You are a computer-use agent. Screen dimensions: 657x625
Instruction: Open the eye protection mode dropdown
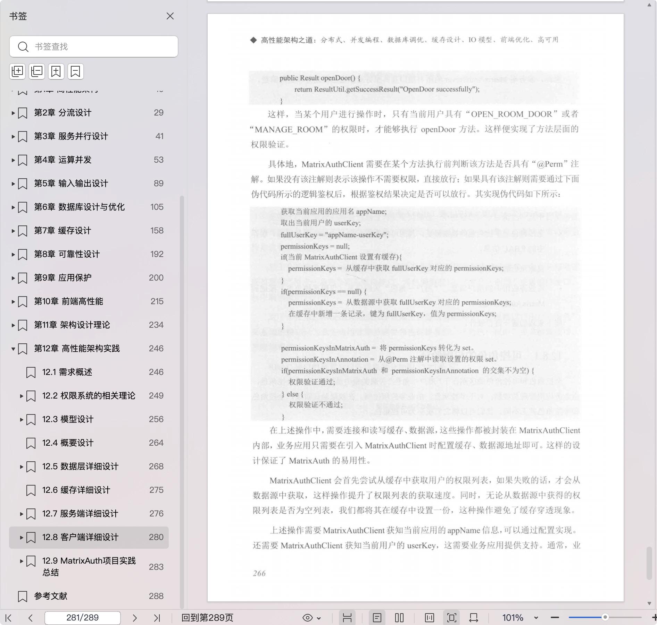[318, 618]
